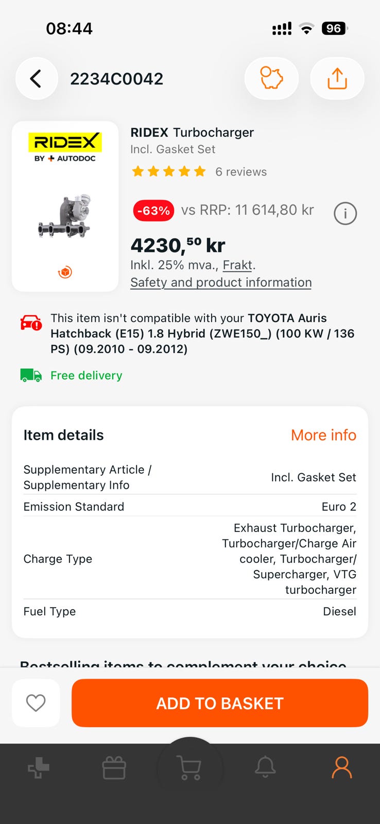Open Safety and product information link

[221, 282]
